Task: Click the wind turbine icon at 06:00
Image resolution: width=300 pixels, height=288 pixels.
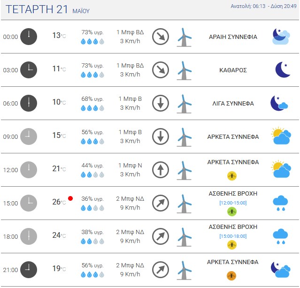Action: (184, 104)
